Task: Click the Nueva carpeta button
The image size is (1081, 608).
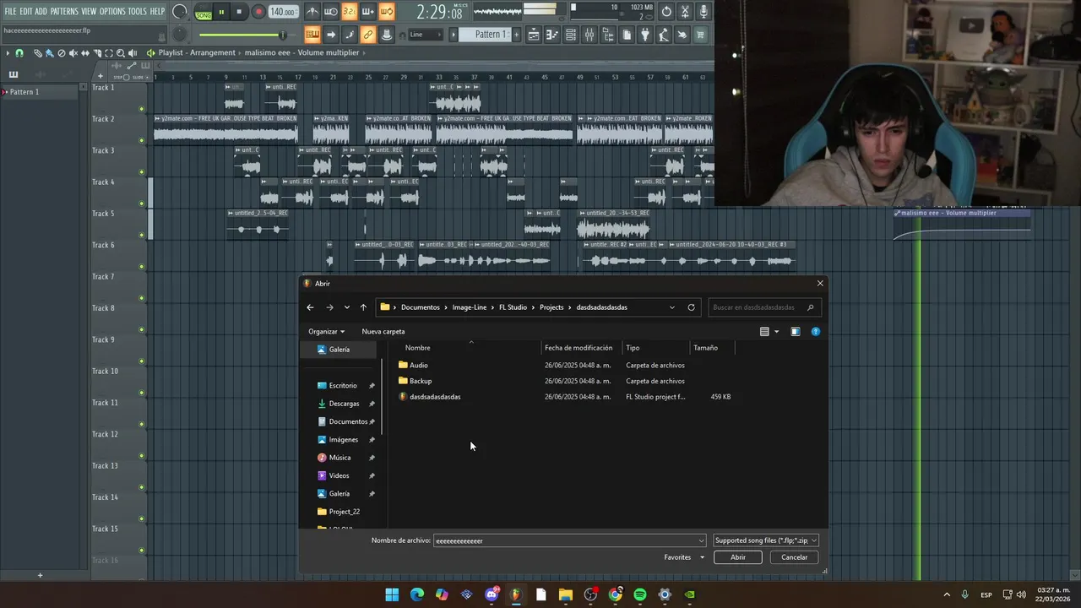Action: click(383, 332)
